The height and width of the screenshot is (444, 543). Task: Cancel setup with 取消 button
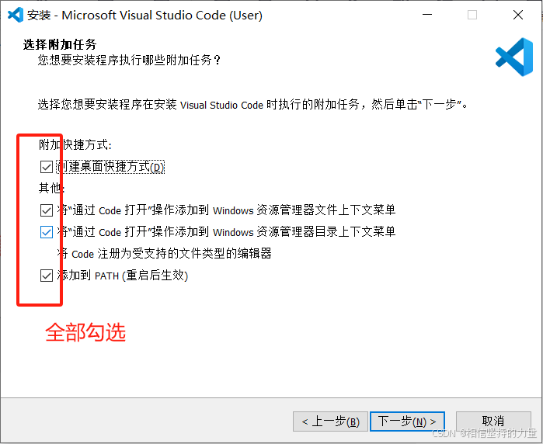[493, 421]
